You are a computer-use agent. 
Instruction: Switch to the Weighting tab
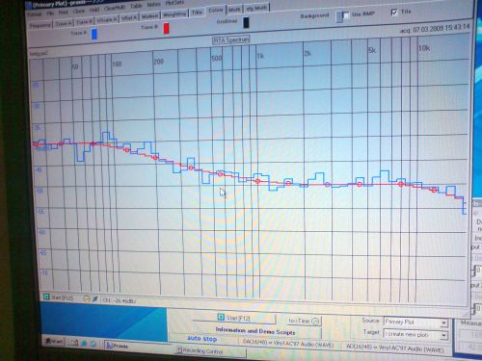[174, 14]
